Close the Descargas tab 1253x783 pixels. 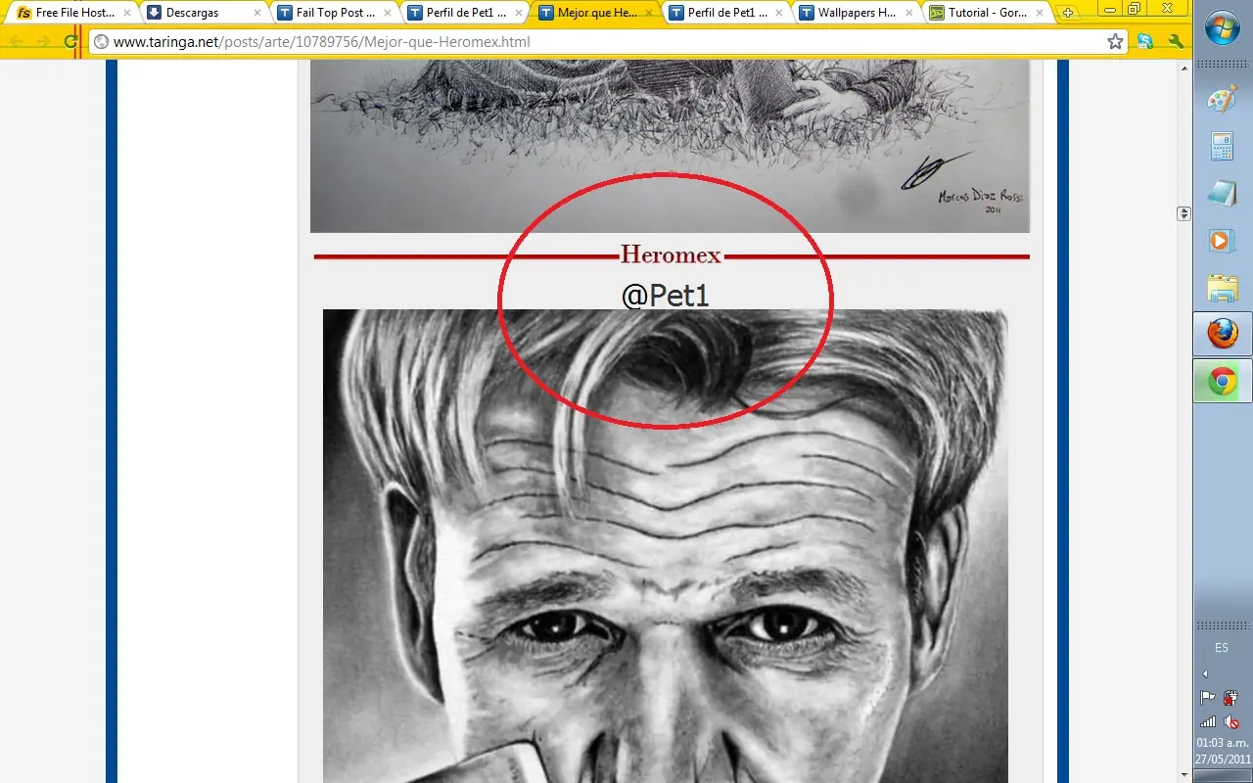[x=257, y=14]
